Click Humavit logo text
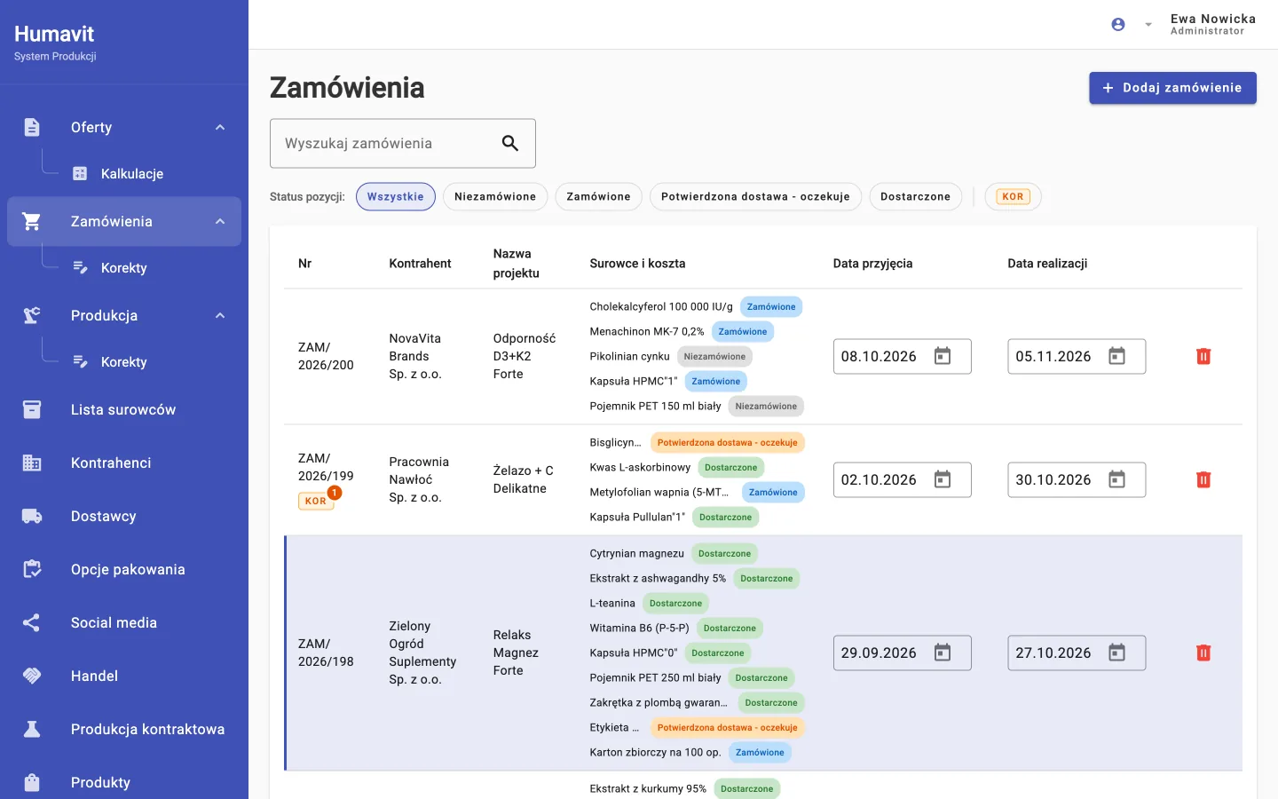This screenshot has width=1278, height=799. pos(54,34)
